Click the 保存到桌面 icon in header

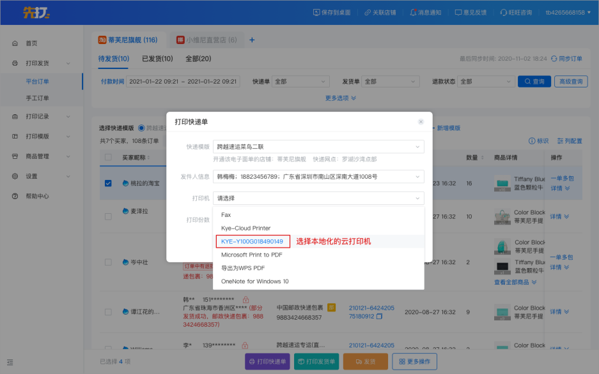tap(317, 12)
